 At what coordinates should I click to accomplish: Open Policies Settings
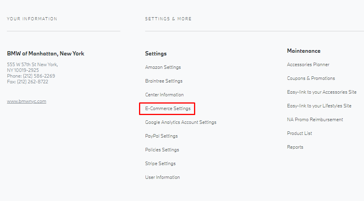pos(162,150)
